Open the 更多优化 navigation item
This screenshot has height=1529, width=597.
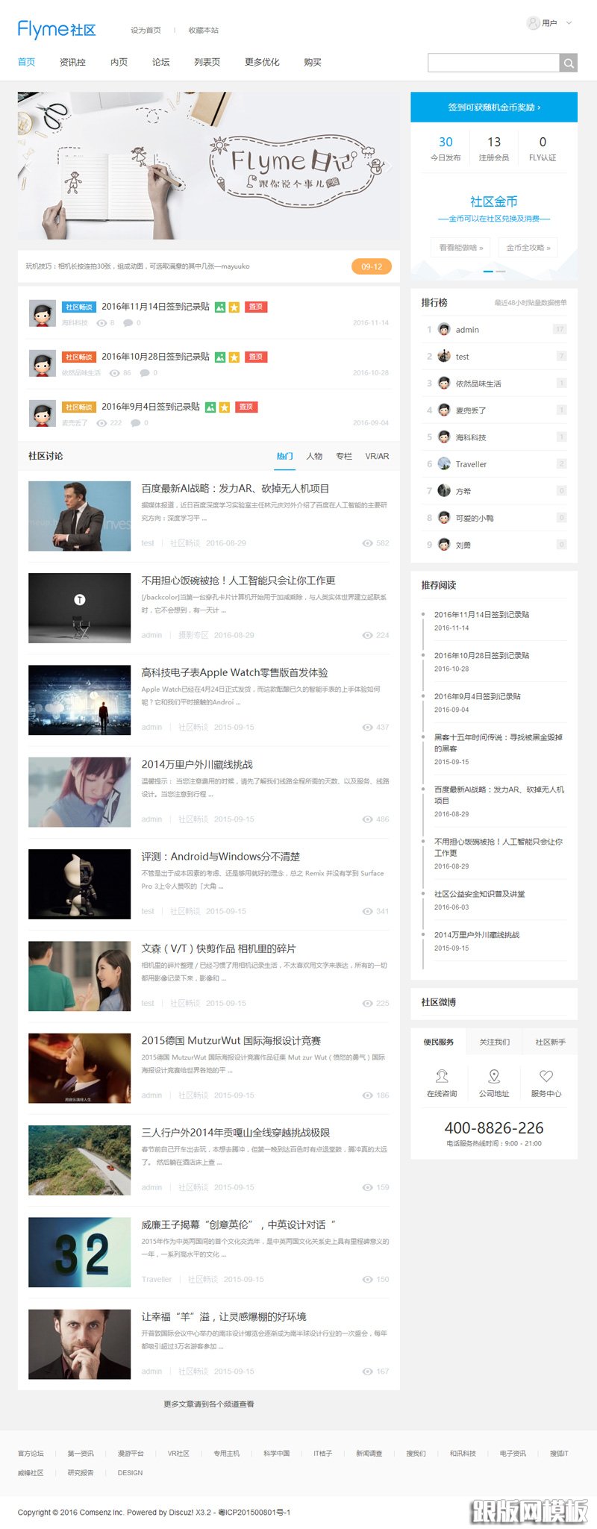coord(262,62)
